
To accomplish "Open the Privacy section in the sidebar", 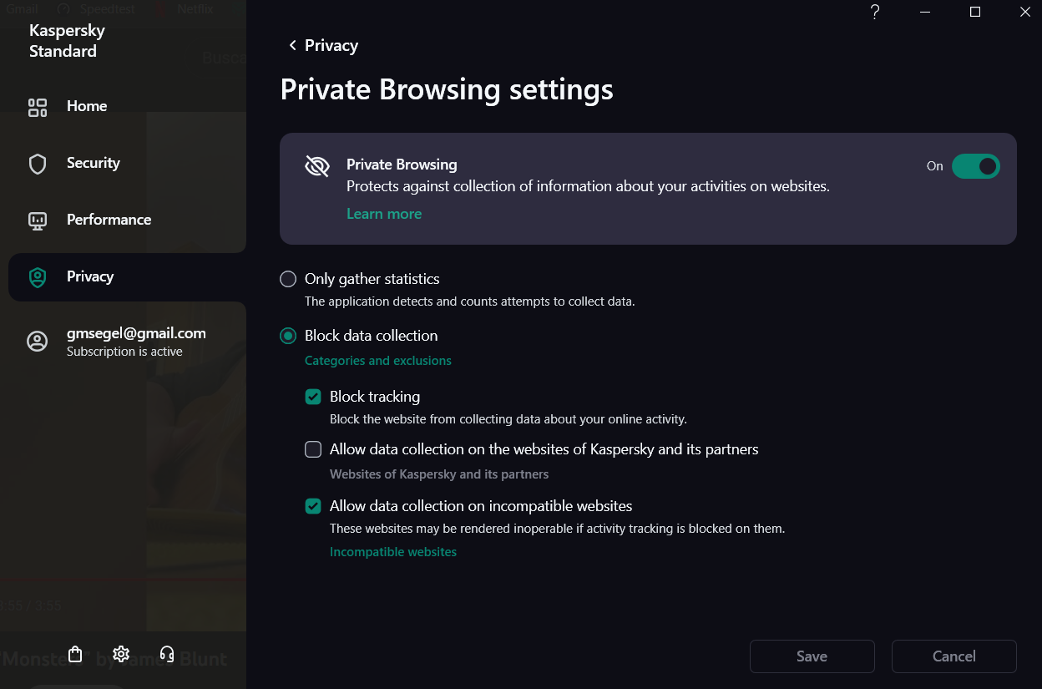I will pos(90,277).
